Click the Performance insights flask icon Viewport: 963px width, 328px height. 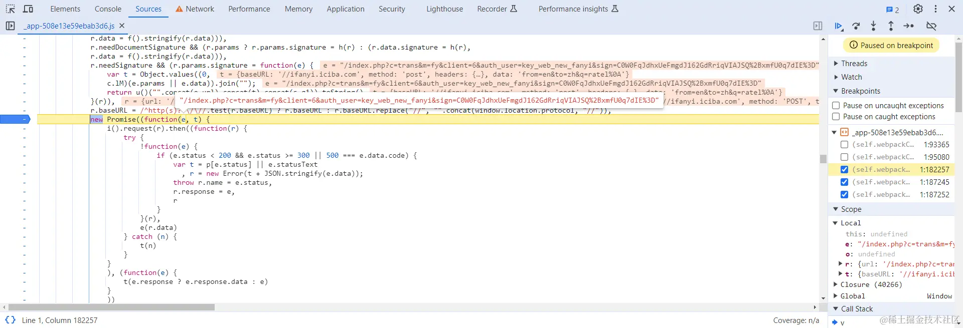615,9
